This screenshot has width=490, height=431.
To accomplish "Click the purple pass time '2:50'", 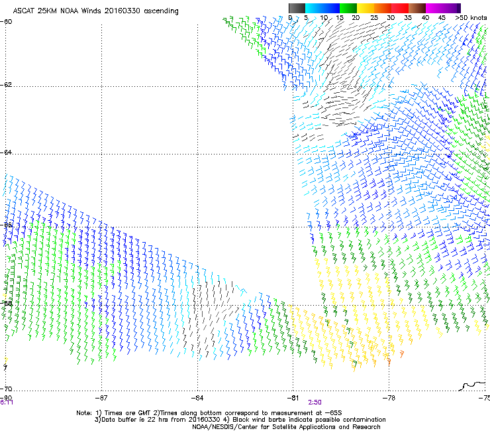I will [315, 402].
